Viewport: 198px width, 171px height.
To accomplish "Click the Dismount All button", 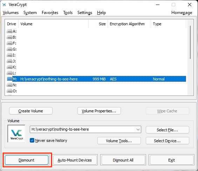I will tap(123, 160).
